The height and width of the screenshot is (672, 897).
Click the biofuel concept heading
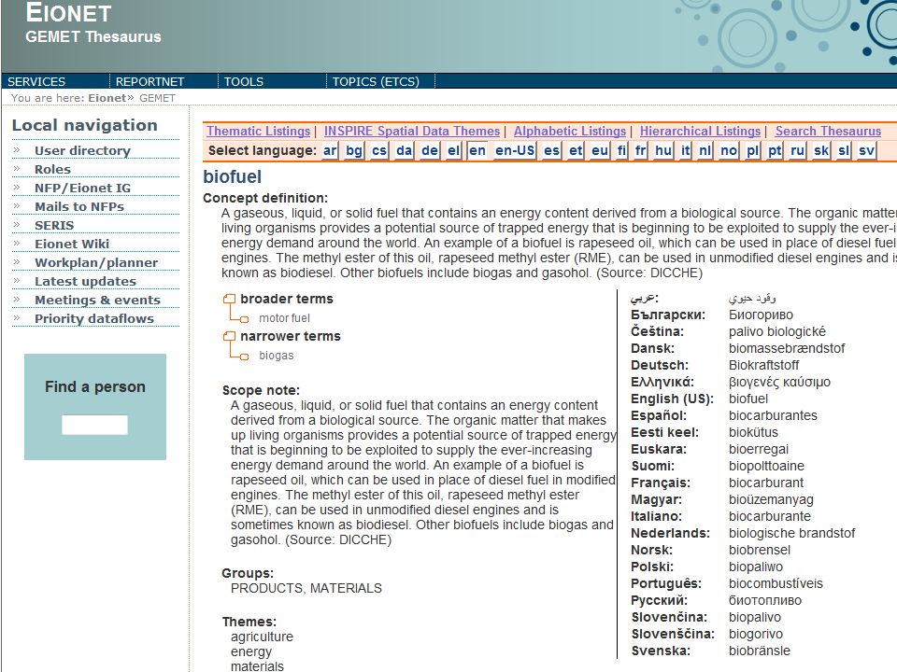click(x=233, y=176)
